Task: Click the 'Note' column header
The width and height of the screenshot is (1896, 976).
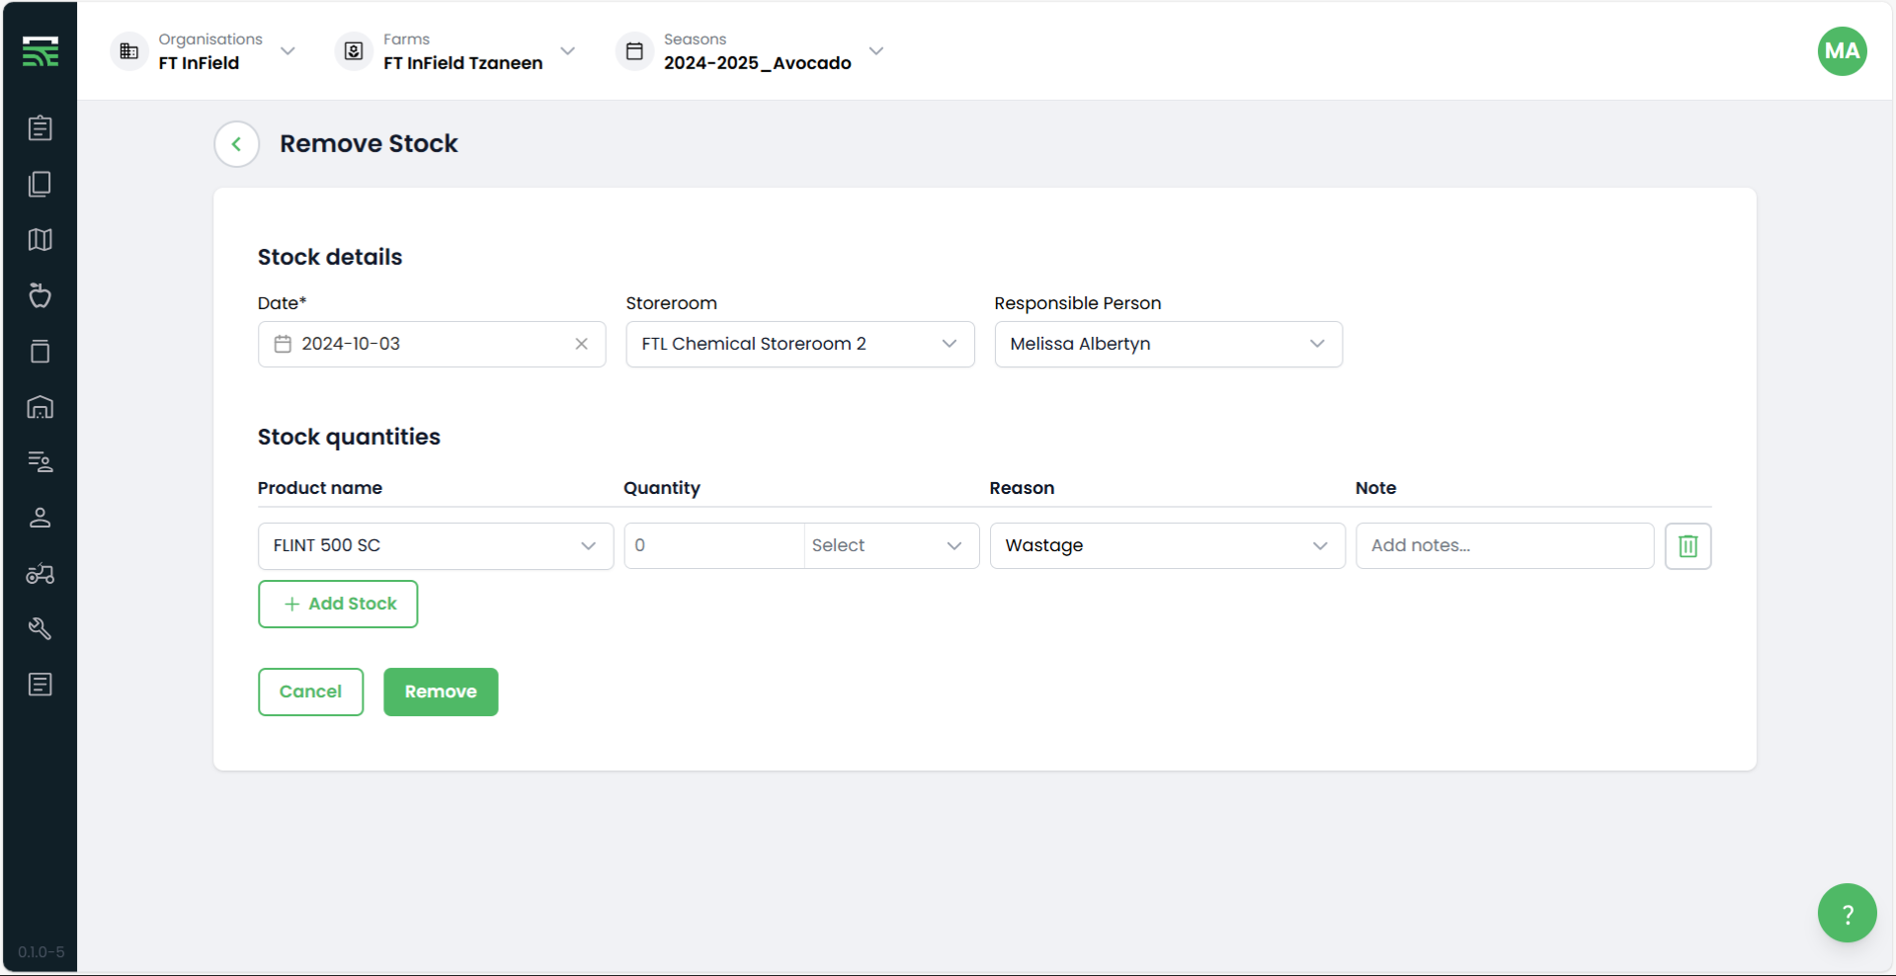Action: pos(1375,488)
